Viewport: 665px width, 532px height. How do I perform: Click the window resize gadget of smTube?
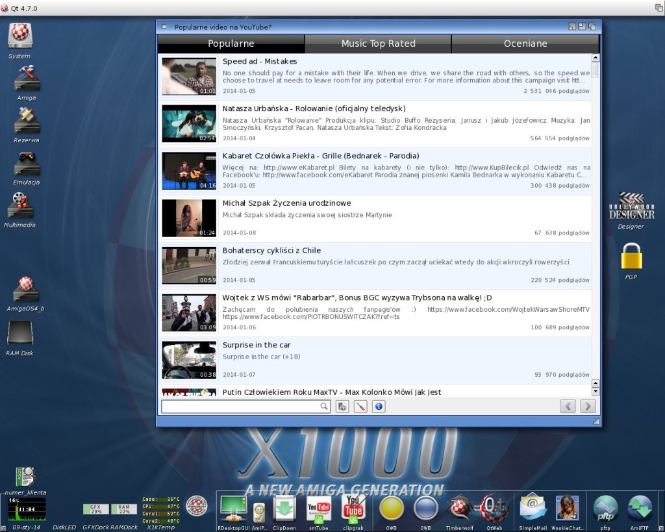pyautogui.click(x=596, y=421)
